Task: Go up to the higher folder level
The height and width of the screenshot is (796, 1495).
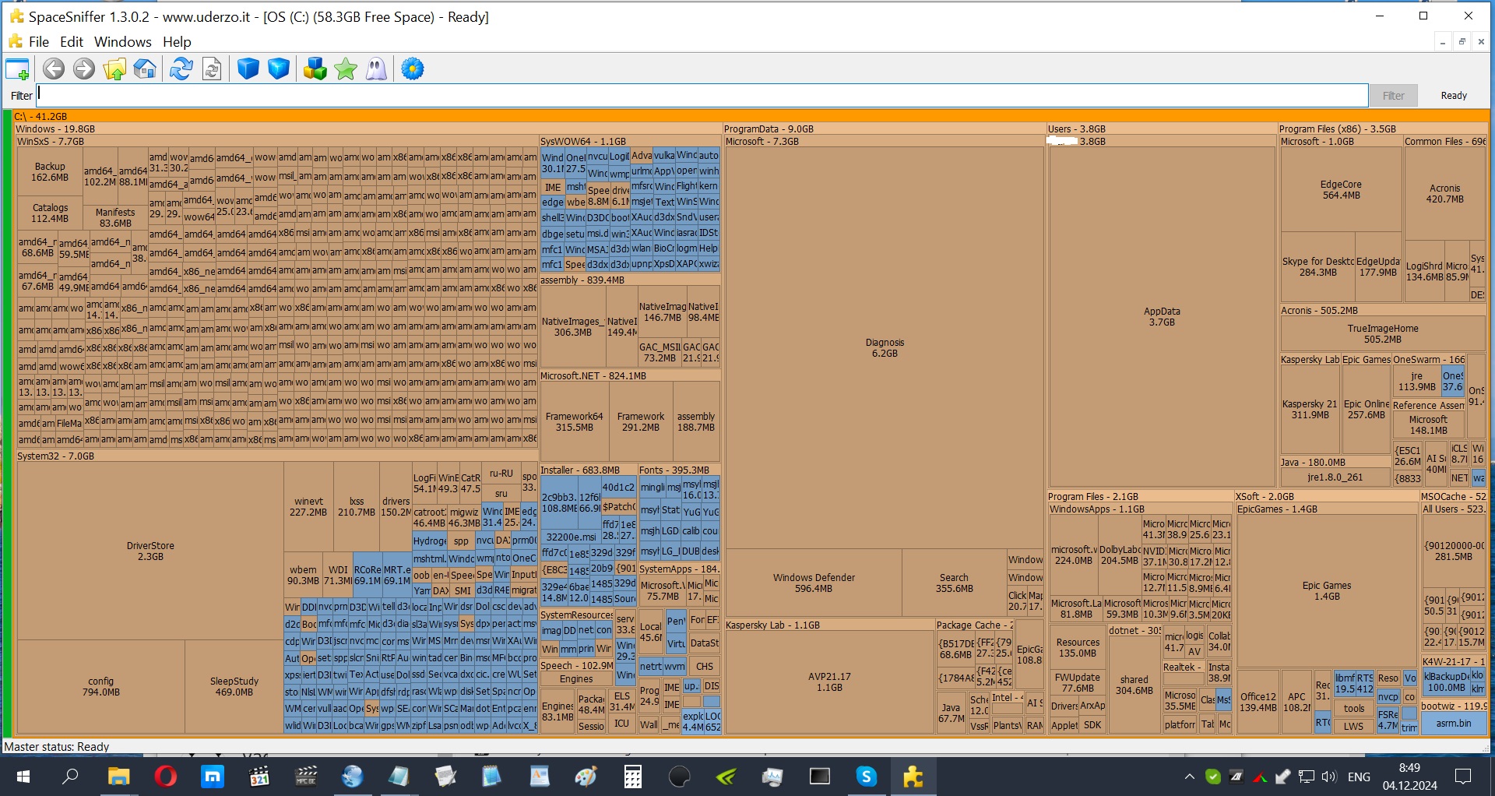Action: tap(114, 69)
